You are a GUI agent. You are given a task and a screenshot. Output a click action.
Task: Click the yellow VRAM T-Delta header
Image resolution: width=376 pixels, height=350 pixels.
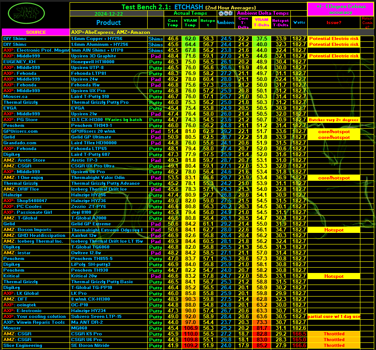click(262, 23)
